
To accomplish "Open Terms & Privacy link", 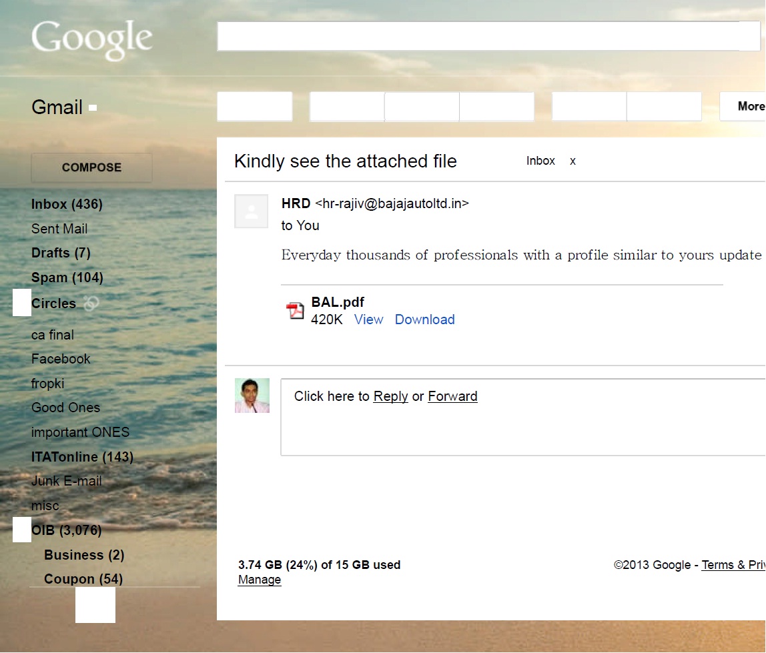I will (x=733, y=565).
